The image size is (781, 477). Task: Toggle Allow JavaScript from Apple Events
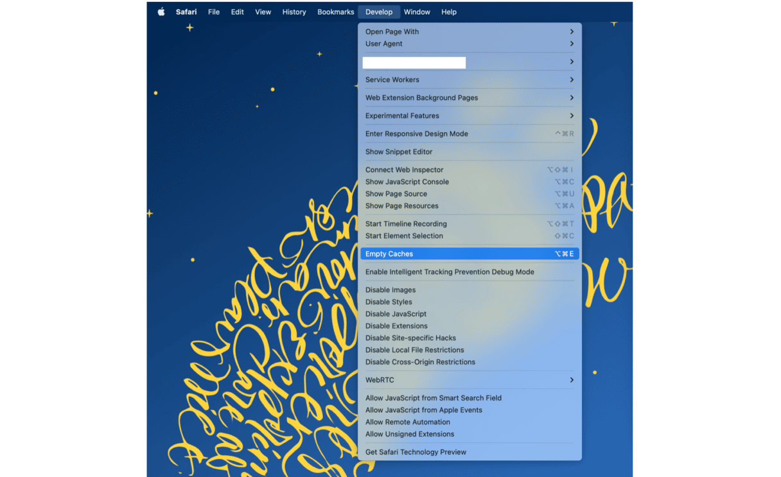(469, 410)
